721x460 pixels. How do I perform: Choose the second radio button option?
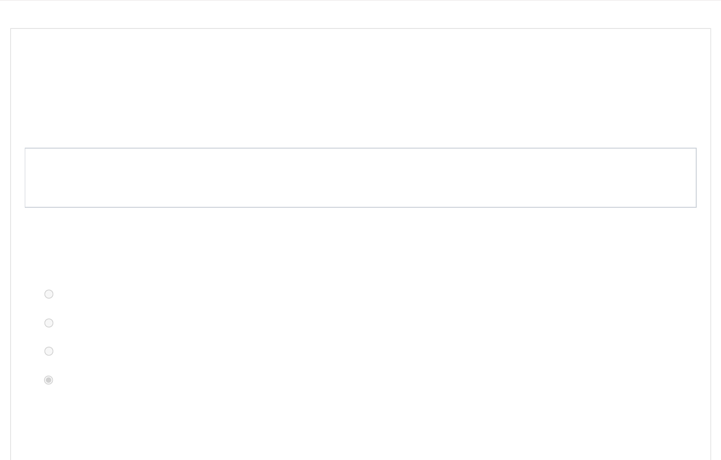click(49, 323)
